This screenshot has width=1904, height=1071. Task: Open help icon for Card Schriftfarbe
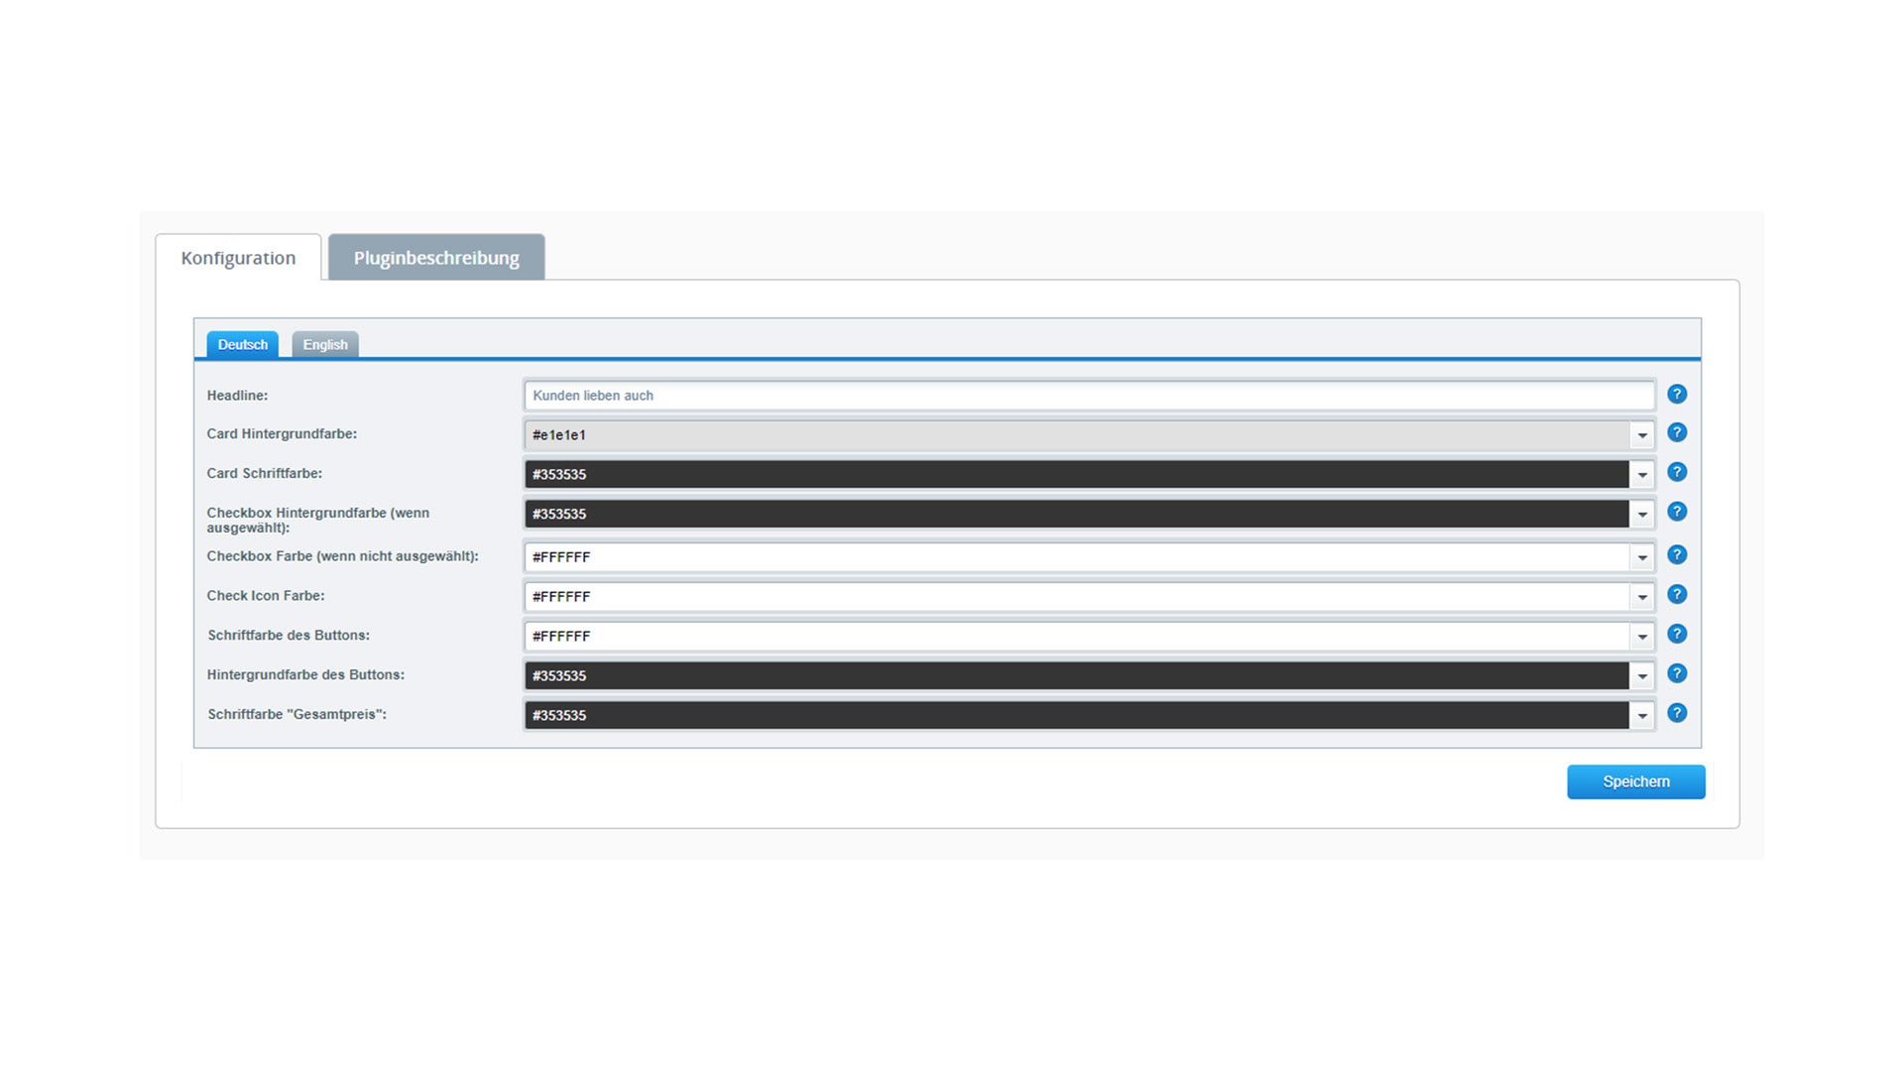1677,472
